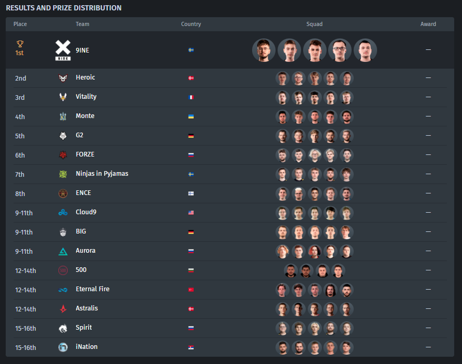Open the leftmost player avatar in iNation squad
This screenshot has width=462, height=364.
282,347
